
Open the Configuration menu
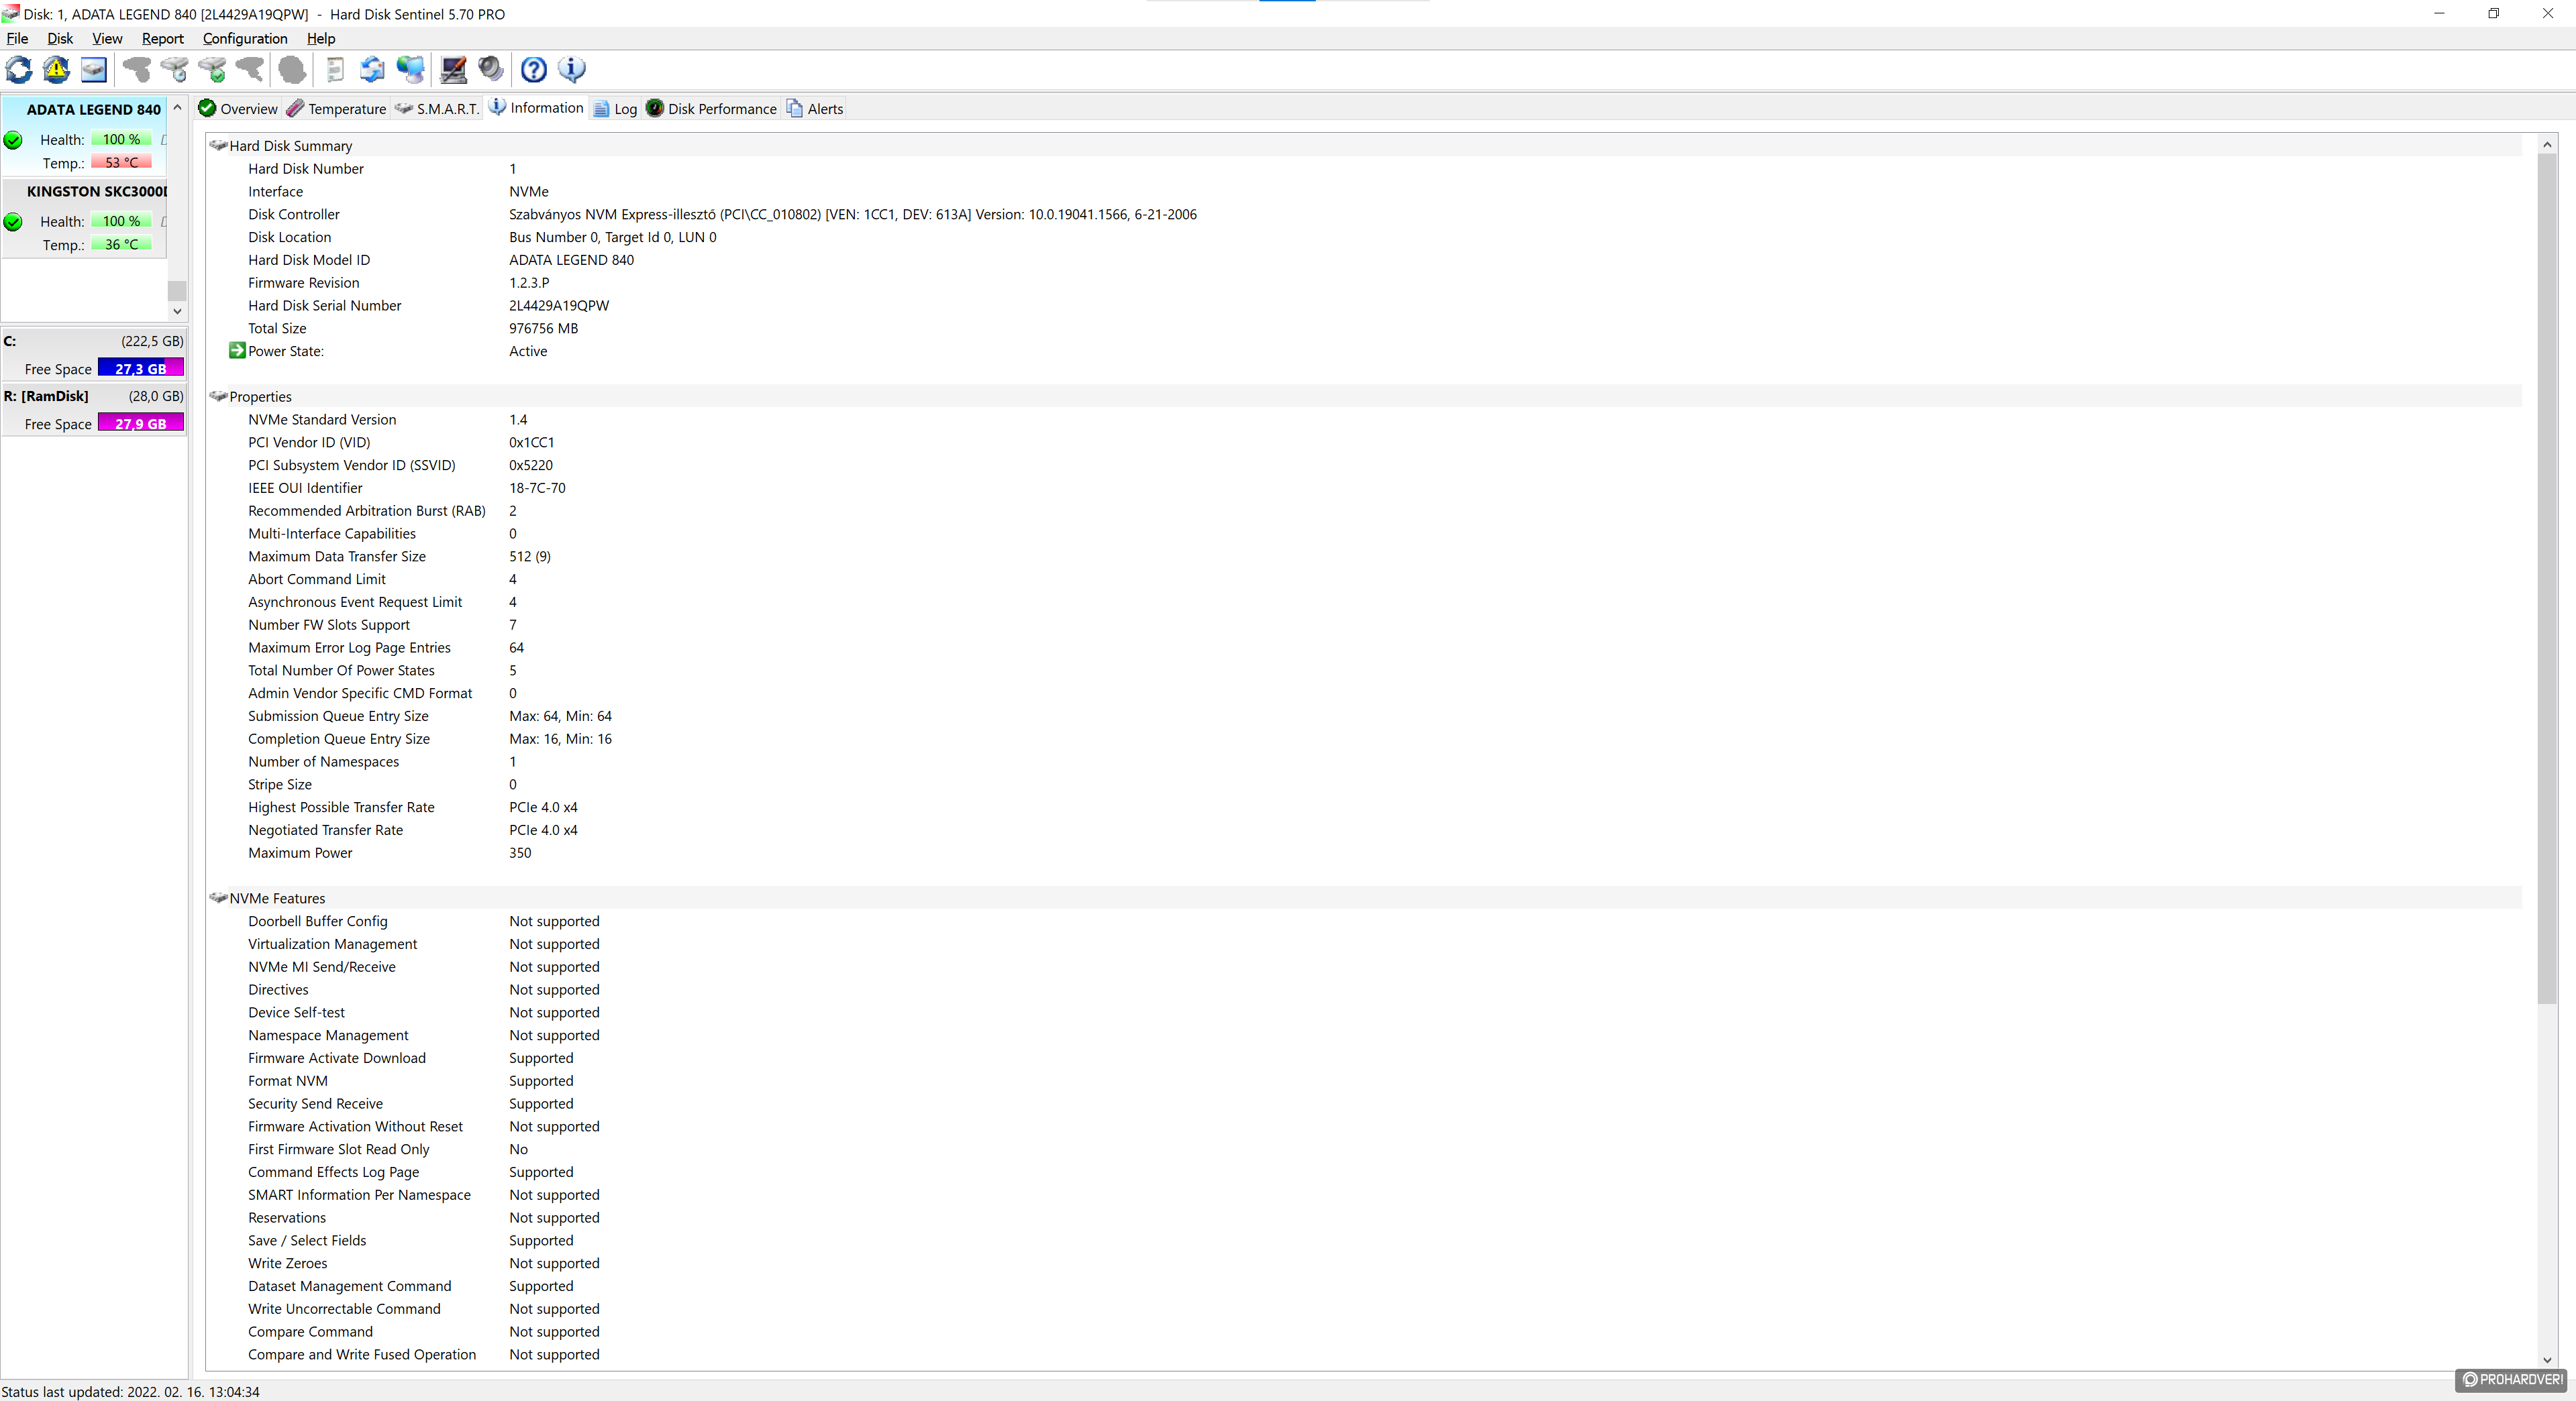(245, 38)
